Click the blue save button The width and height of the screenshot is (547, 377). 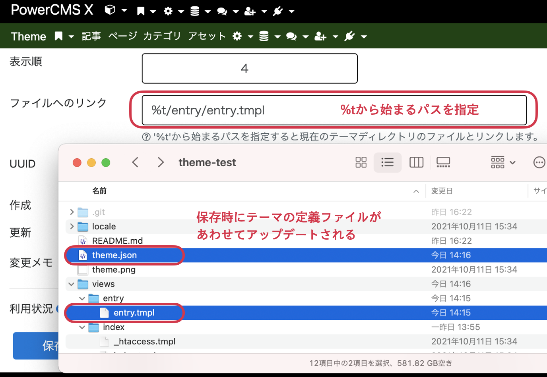[x=36, y=346]
